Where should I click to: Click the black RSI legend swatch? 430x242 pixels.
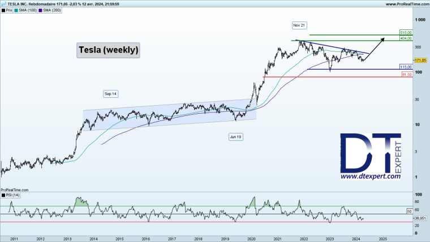tap(3, 195)
